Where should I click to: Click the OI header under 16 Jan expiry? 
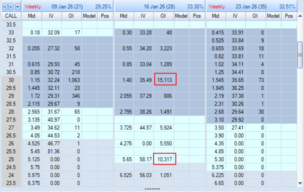pyautogui.click(x=164, y=16)
